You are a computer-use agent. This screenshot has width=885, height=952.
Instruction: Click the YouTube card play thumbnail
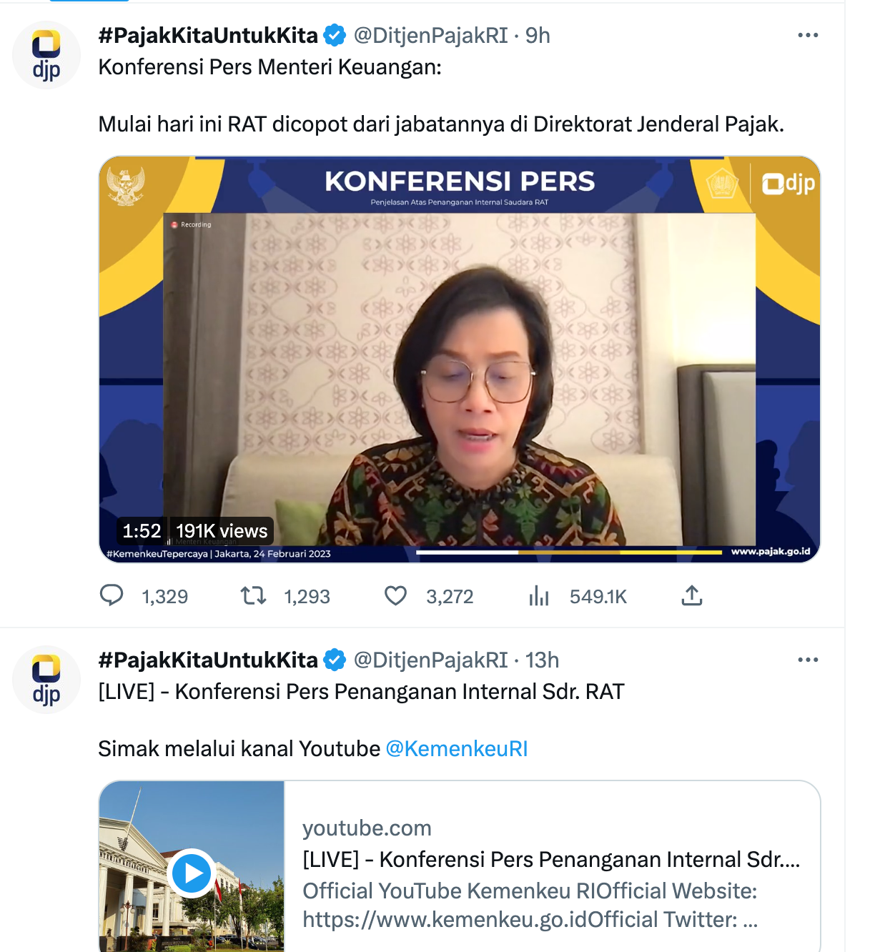pyautogui.click(x=192, y=871)
